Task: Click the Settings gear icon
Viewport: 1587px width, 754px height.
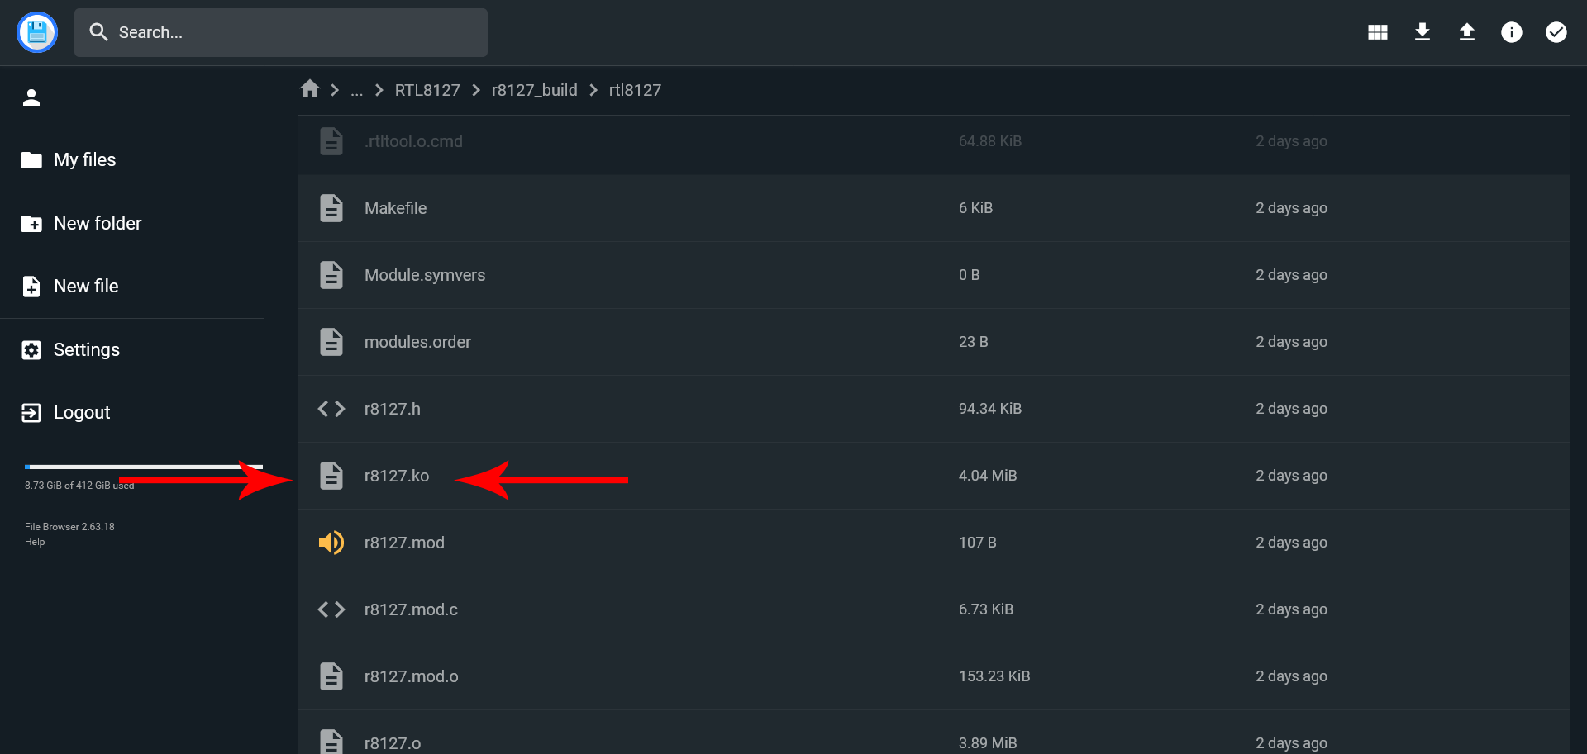Action: tap(31, 349)
